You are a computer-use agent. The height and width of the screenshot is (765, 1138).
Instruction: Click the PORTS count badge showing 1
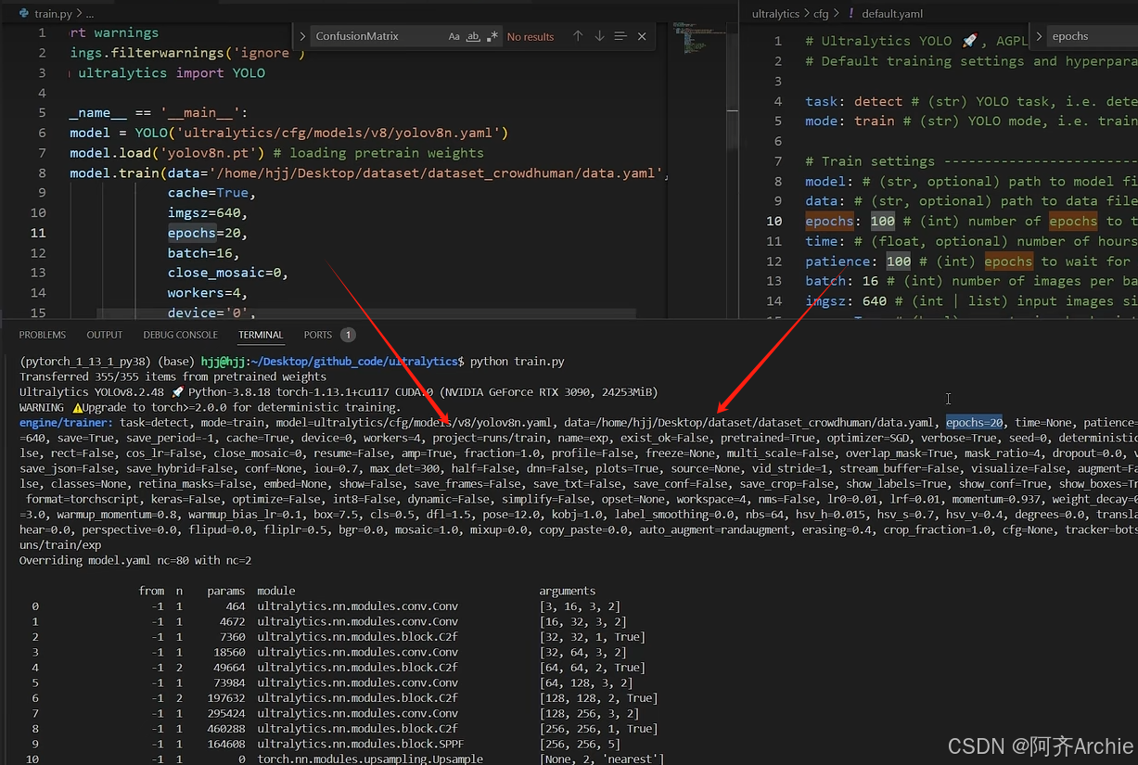point(348,335)
